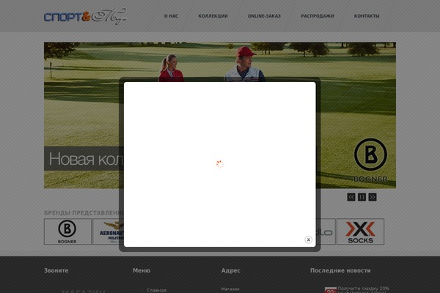The width and height of the screenshot is (440, 293).
Task: Select the Bogner brand thumbnail
Action: pyautogui.click(x=67, y=231)
